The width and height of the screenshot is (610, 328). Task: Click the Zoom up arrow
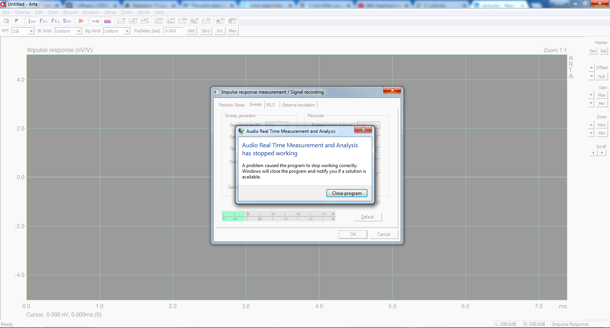pos(591,125)
